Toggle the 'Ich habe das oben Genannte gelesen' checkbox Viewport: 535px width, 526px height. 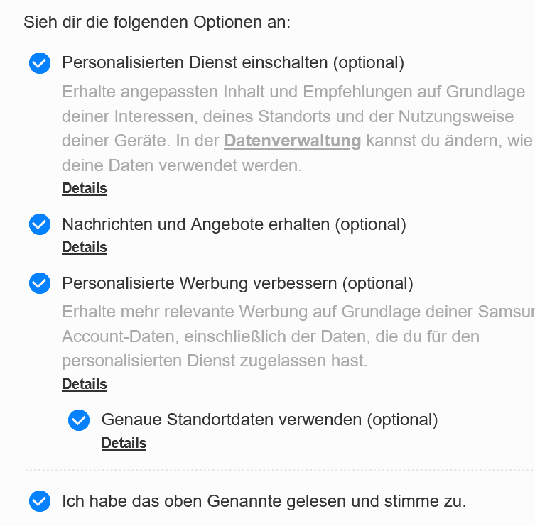[40, 501]
